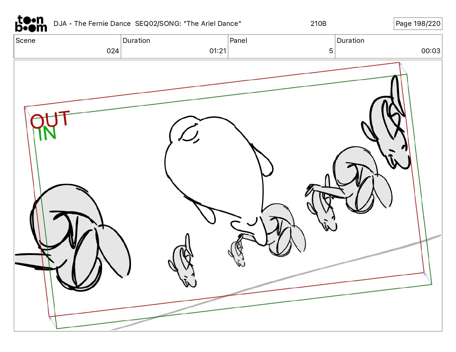The width and height of the screenshot is (456, 352).
Task: Click panel duration value '00:03'
Action: [x=431, y=51]
